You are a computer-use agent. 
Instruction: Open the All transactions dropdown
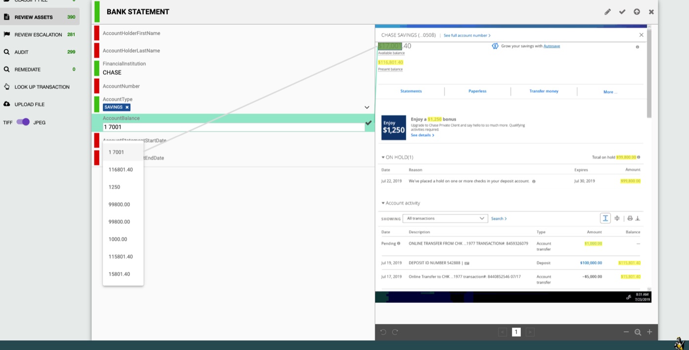click(x=445, y=218)
